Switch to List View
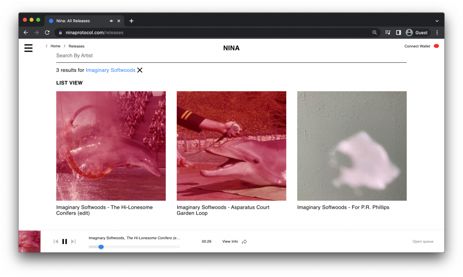The width and height of the screenshot is (463, 277). pyautogui.click(x=69, y=83)
